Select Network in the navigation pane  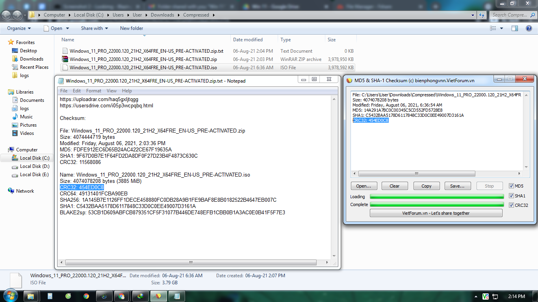point(25,191)
